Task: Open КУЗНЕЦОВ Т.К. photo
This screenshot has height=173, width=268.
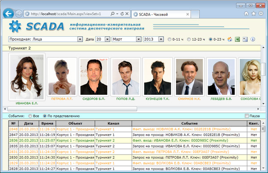Action: (x=157, y=77)
